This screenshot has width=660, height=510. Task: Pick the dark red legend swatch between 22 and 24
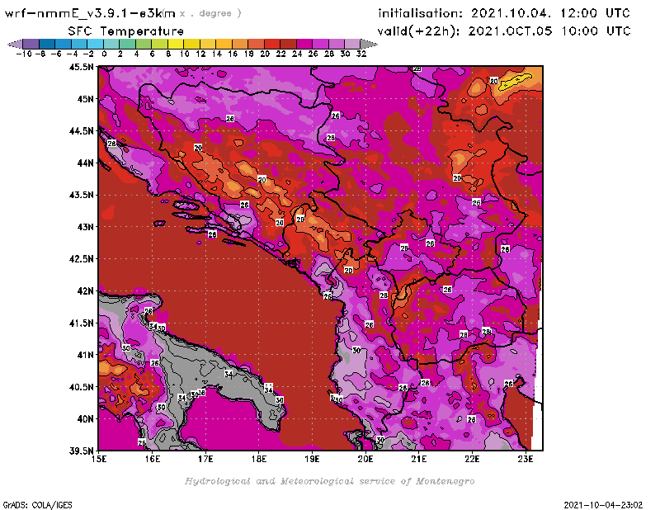pos(288,44)
